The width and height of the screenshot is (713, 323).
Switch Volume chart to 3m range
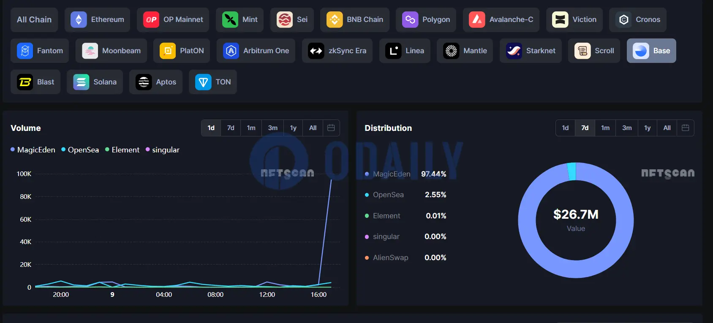pyautogui.click(x=273, y=128)
